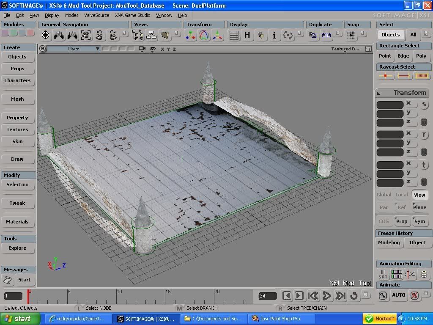Click the undo camera navigation icon
The image size is (433, 325).
(x=99, y=35)
